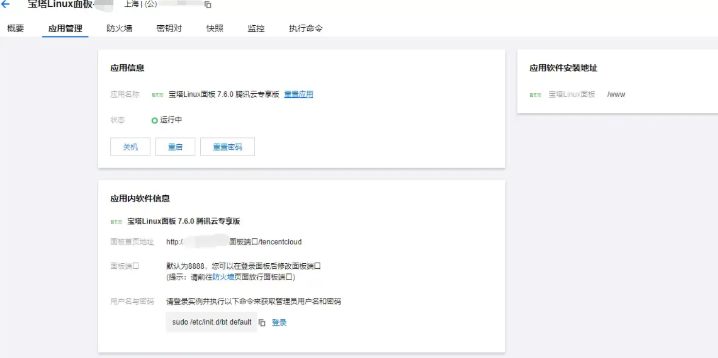Click the 重置密码 button
The width and height of the screenshot is (718, 358).
228,147
